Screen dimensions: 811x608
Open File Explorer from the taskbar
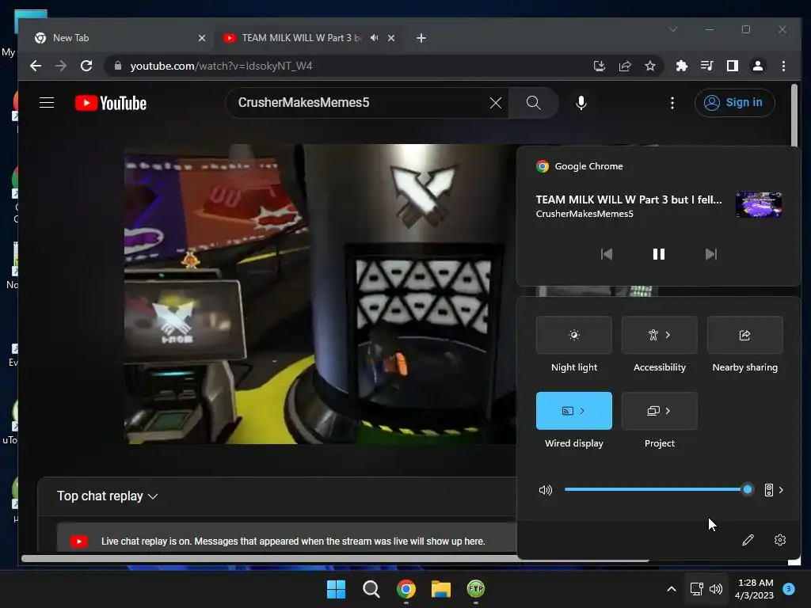coord(440,589)
